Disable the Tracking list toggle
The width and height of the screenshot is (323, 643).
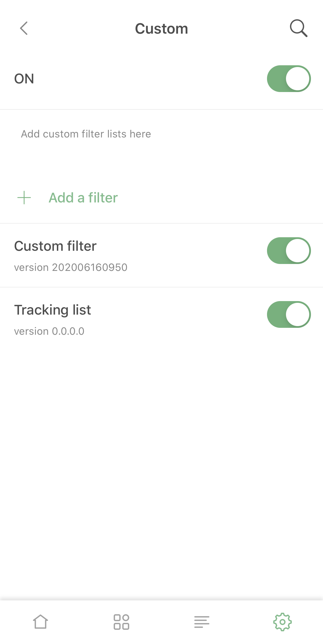tap(289, 314)
